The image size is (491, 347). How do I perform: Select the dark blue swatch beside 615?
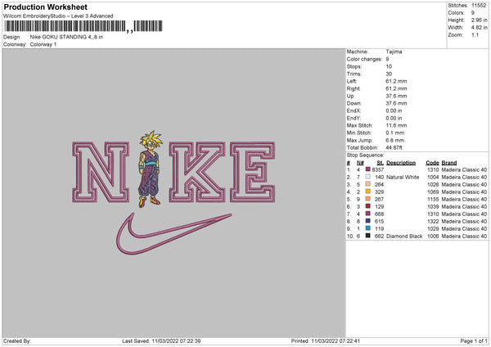pyautogui.click(x=368, y=221)
